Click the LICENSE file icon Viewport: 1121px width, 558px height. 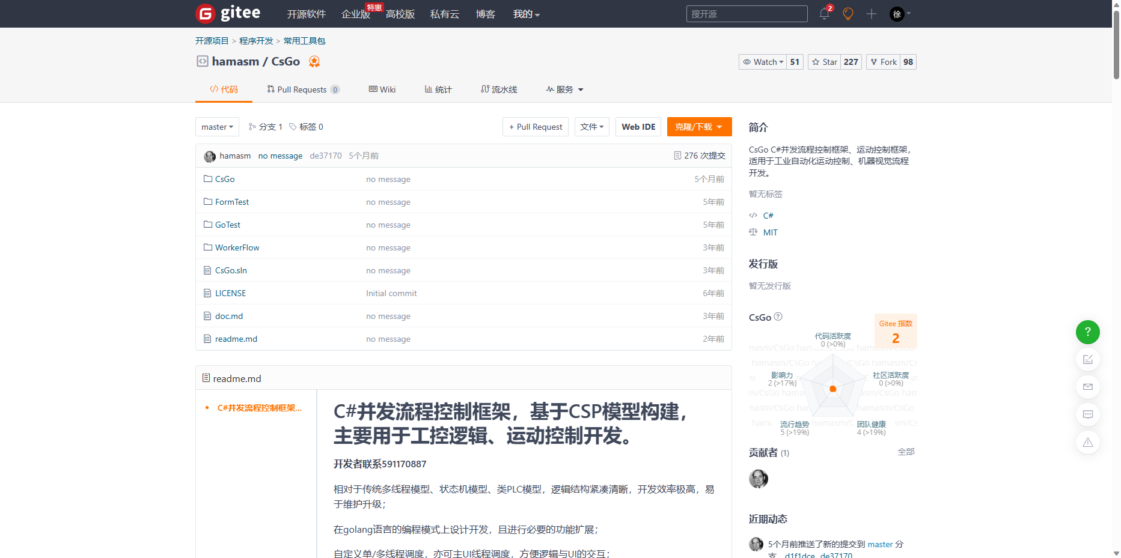(x=207, y=293)
